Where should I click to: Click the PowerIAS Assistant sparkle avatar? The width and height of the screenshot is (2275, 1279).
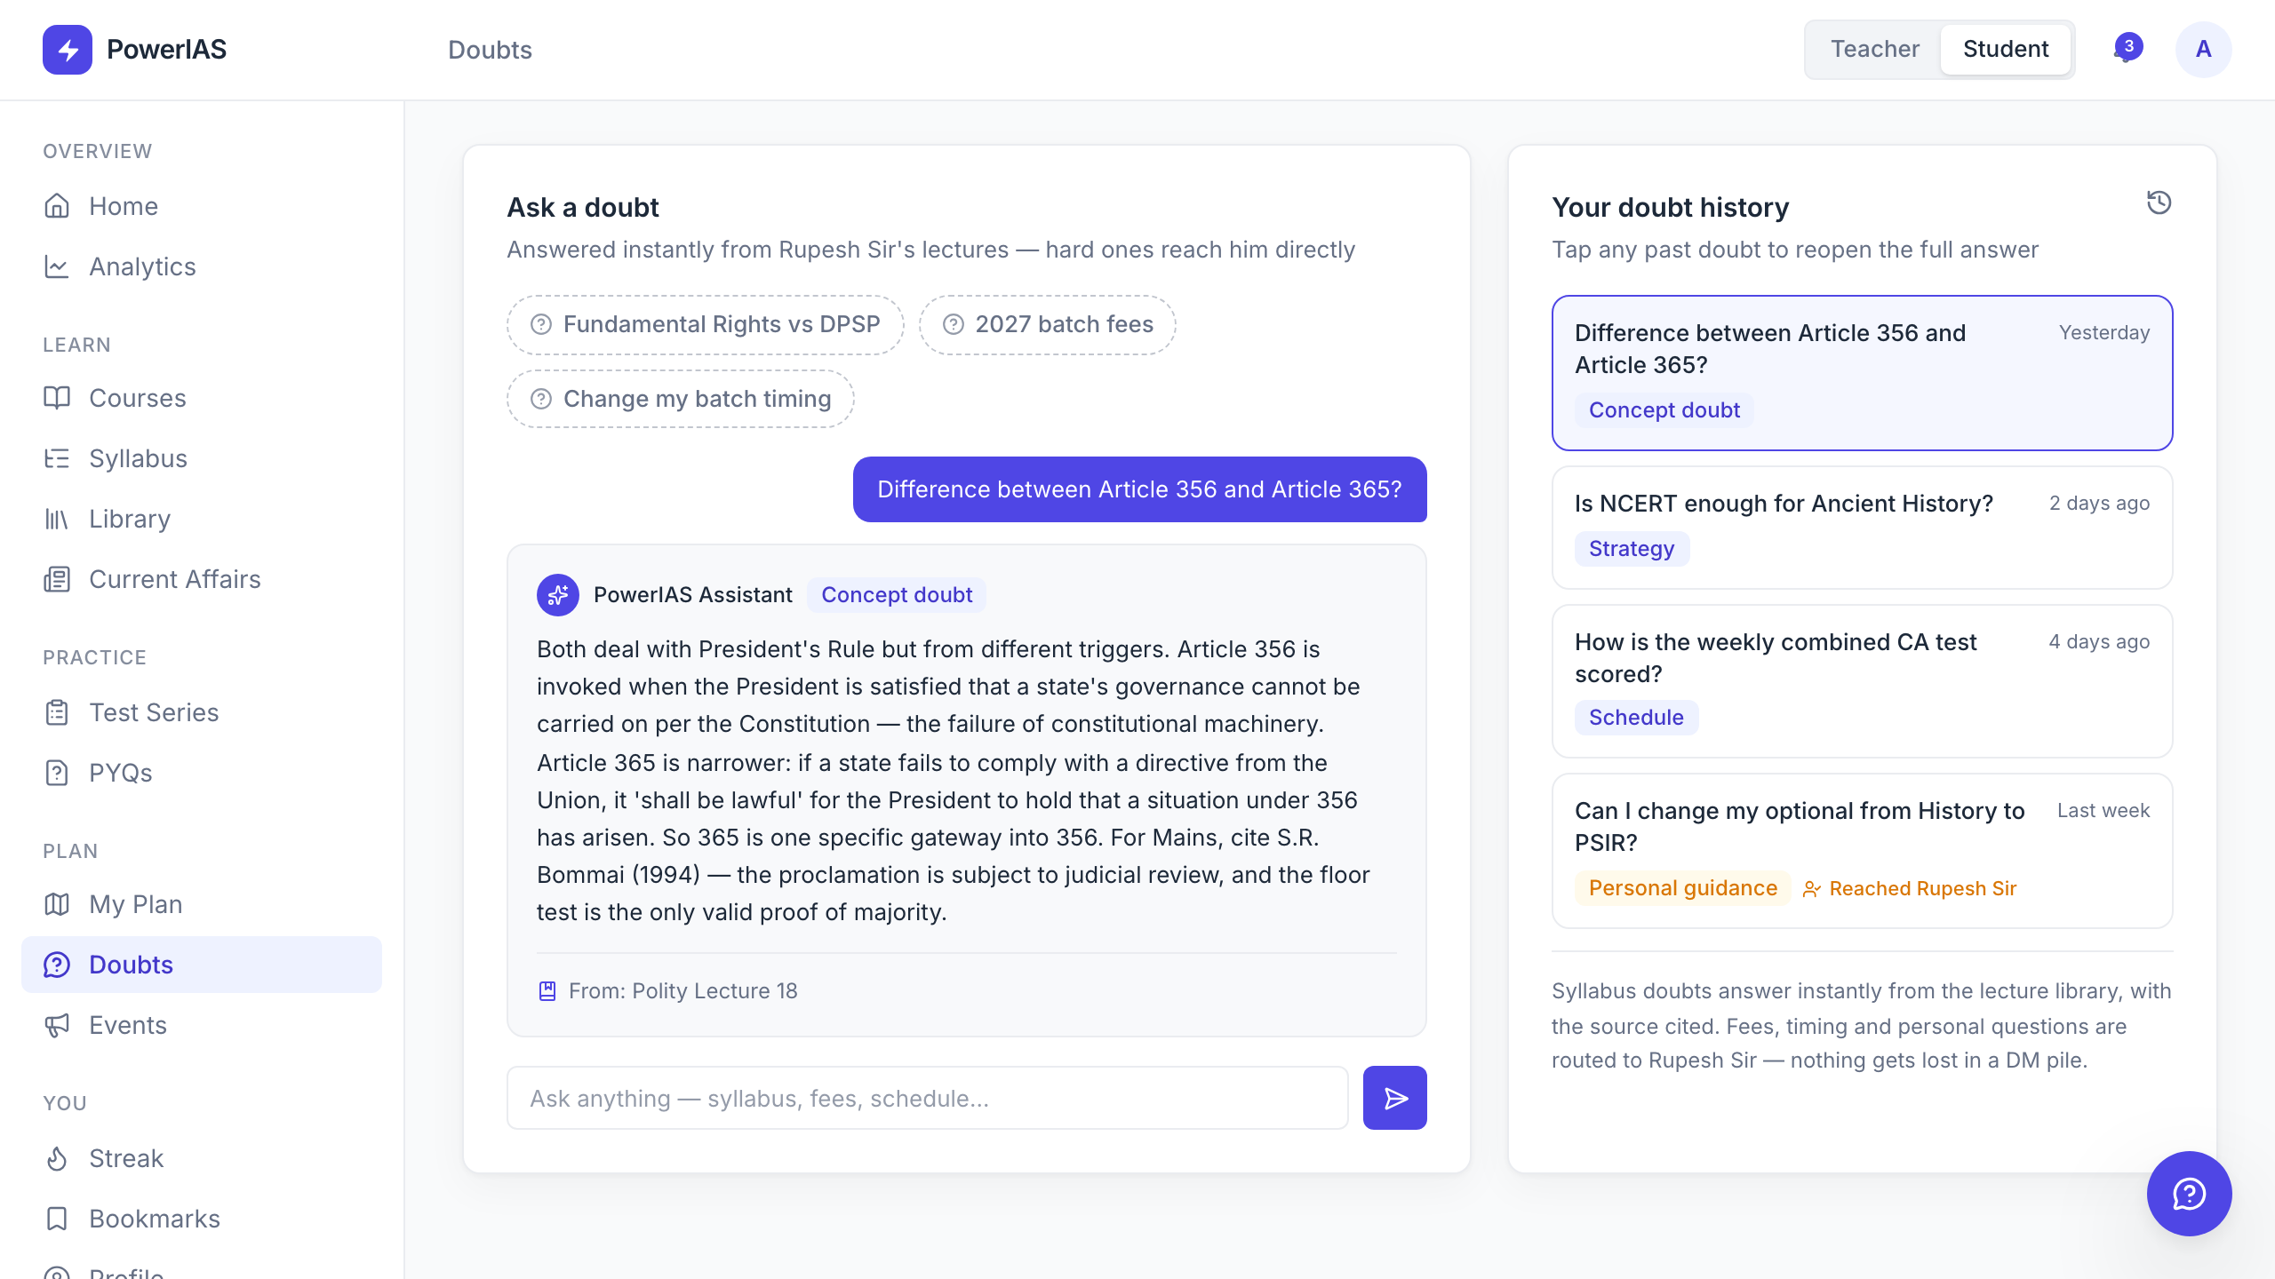(558, 595)
